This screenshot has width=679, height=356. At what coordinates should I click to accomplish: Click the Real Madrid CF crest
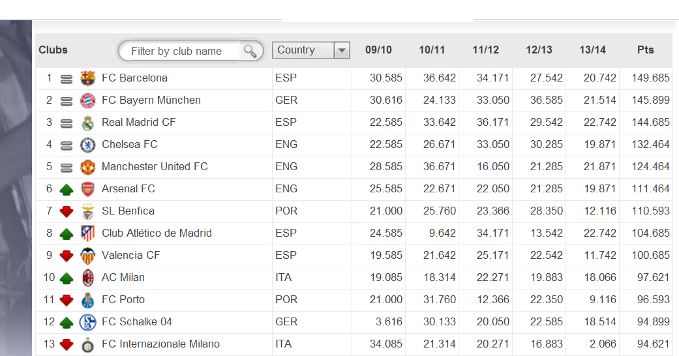tap(88, 123)
